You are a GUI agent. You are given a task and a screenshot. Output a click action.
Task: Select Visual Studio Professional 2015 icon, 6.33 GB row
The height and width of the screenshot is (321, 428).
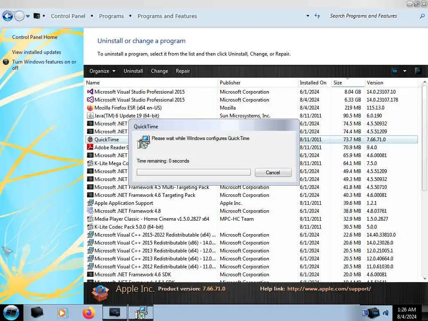tap(90, 99)
